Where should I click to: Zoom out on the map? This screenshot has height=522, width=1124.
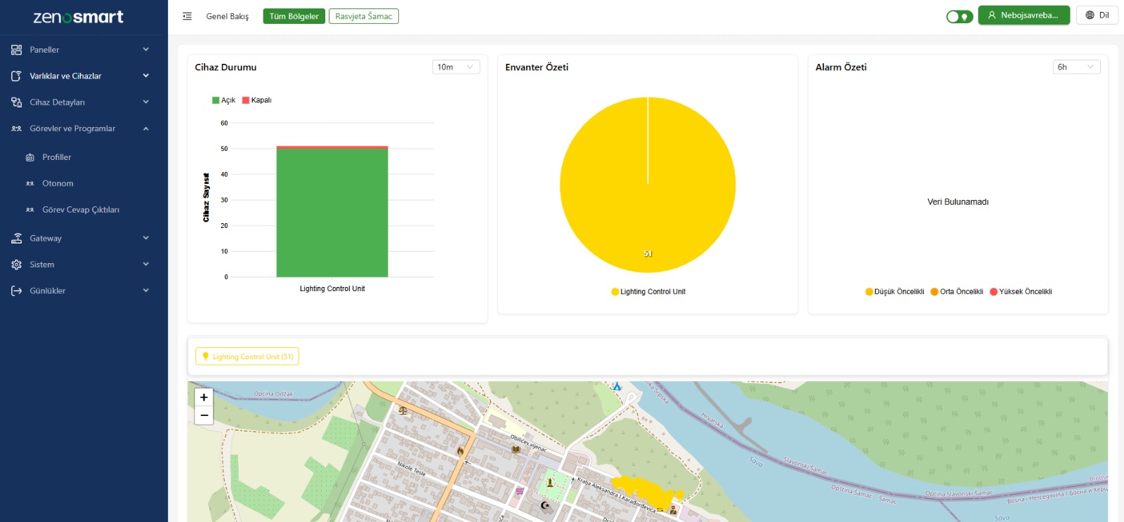(204, 415)
